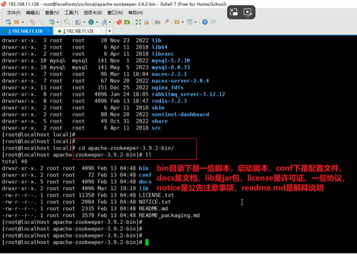
Task: Open session Properties gear icon
Action: (x=52, y=22)
